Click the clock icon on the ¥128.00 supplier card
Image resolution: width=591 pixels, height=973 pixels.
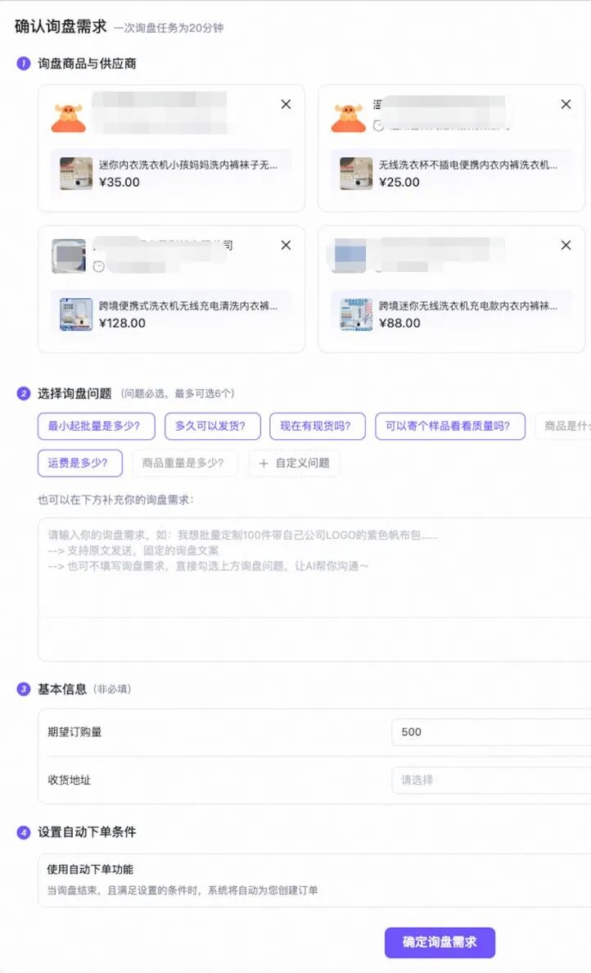(98, 267)
